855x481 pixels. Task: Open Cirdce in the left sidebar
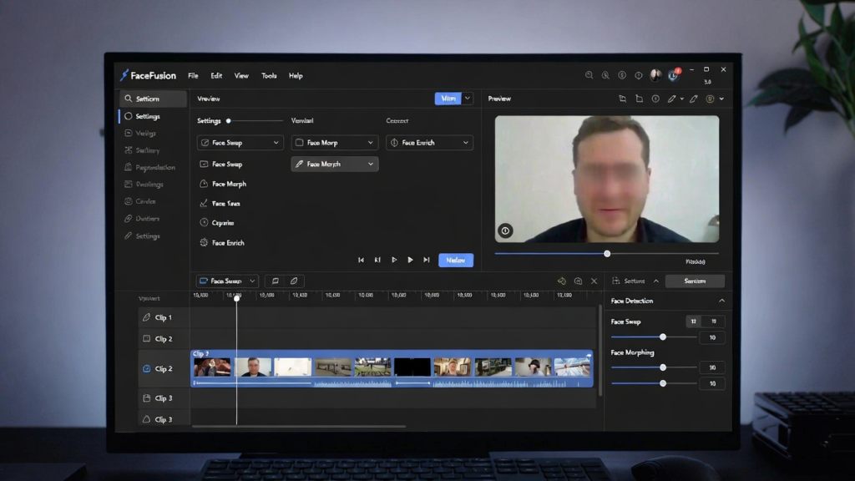(140, 201)
